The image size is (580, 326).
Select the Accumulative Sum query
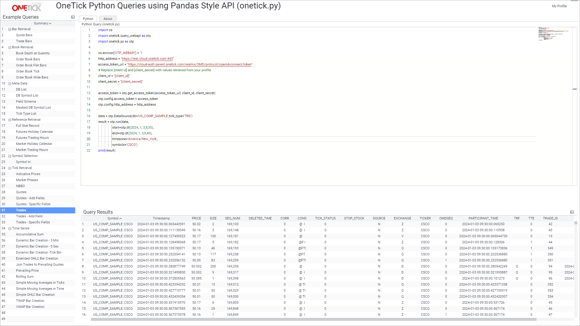[x=30, y=234]
